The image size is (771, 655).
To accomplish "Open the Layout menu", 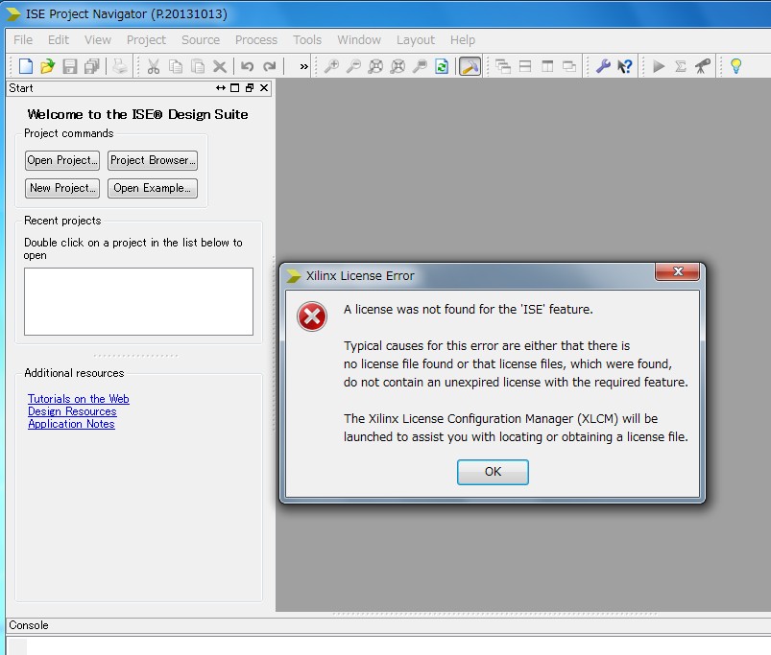I will (x=416, y=39).
